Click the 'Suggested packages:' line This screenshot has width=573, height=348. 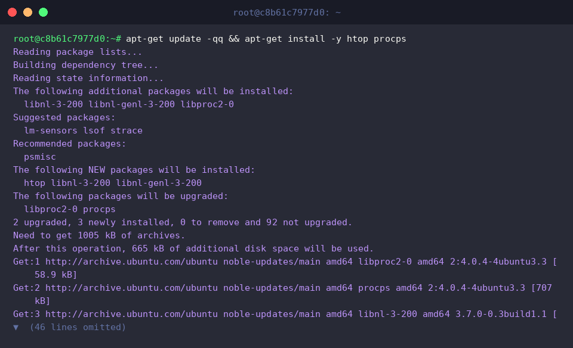[64, 117]
